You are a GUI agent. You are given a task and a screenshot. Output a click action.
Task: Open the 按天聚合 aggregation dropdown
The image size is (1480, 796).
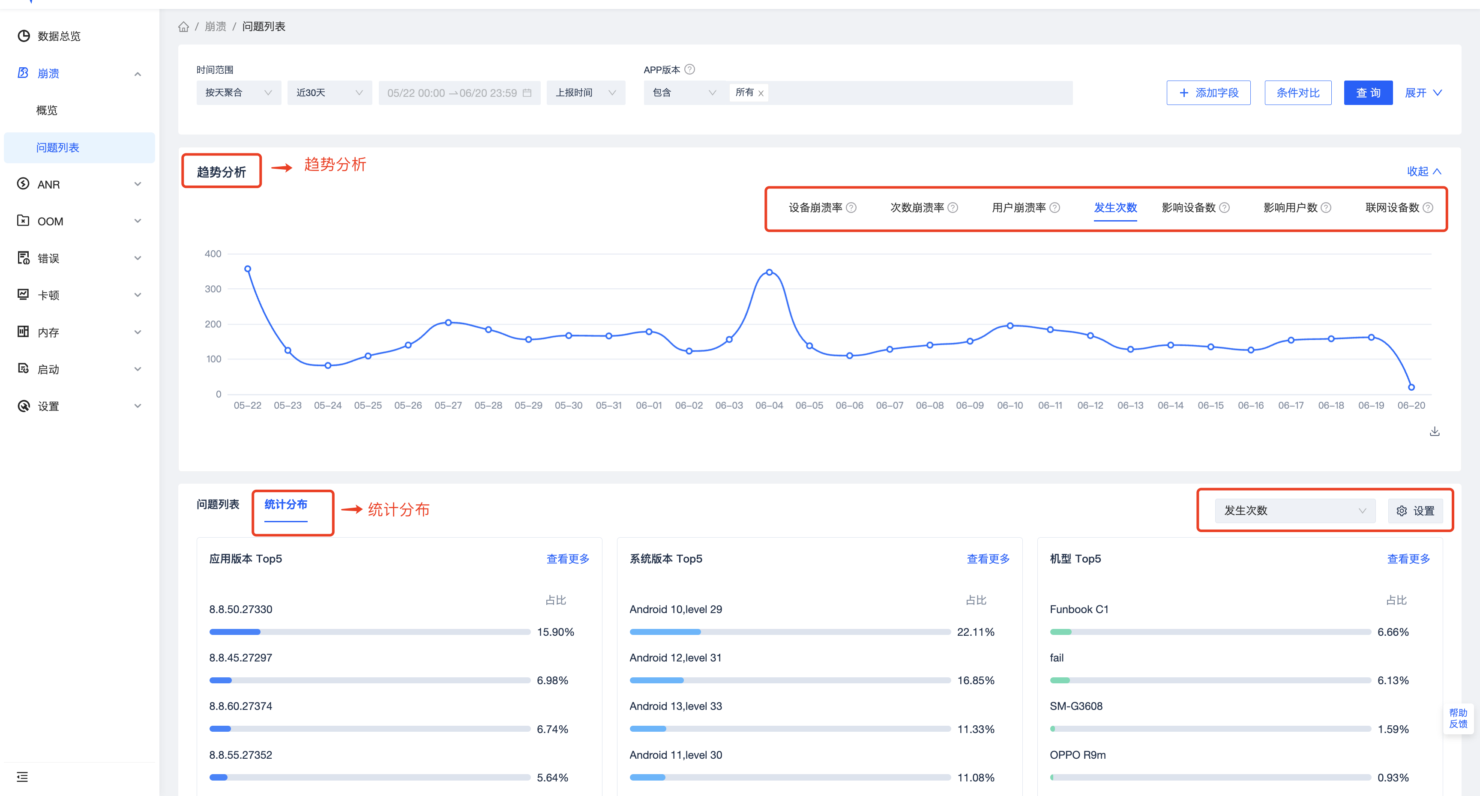tap(238, 93)
